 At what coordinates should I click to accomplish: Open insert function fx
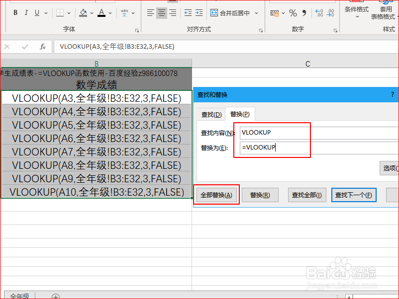point(43,47)
